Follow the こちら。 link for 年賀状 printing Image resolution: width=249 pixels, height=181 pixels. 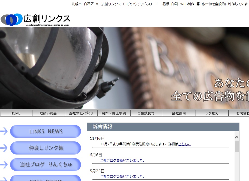pos(185,144)
